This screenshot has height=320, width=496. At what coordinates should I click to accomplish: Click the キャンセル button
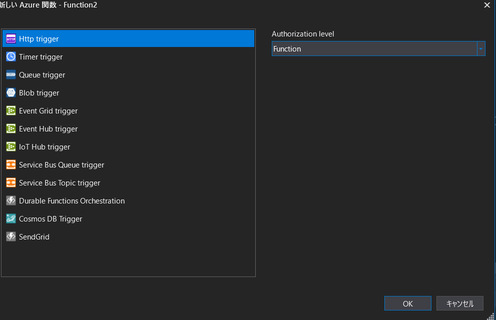pos(460,303)
